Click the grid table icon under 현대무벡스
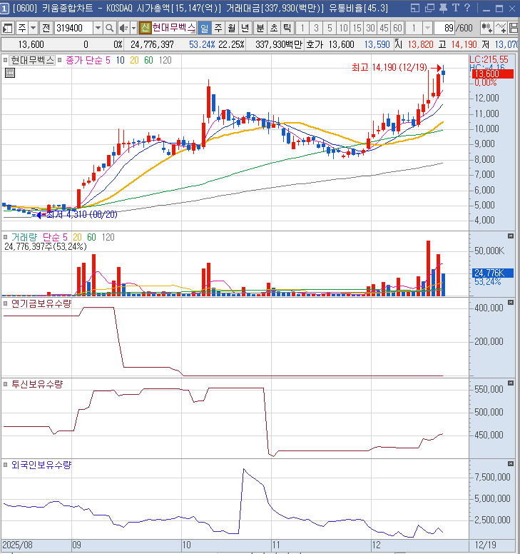Screen dimensions: 520x554 (x=9, y=73)
